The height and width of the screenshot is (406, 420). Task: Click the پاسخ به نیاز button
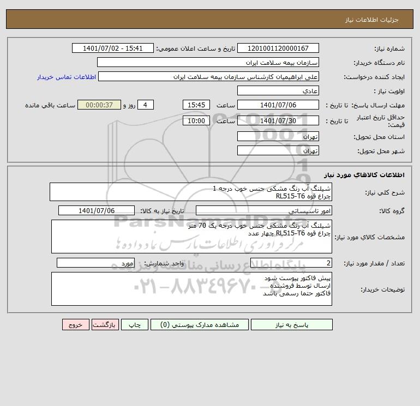(292, 325)
